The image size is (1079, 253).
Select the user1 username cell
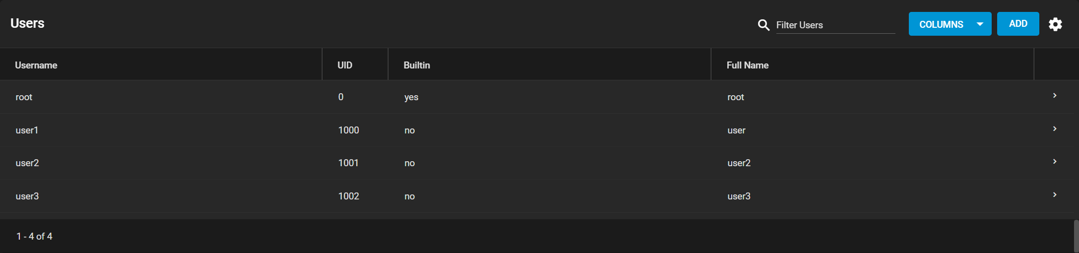pos(27,130)
